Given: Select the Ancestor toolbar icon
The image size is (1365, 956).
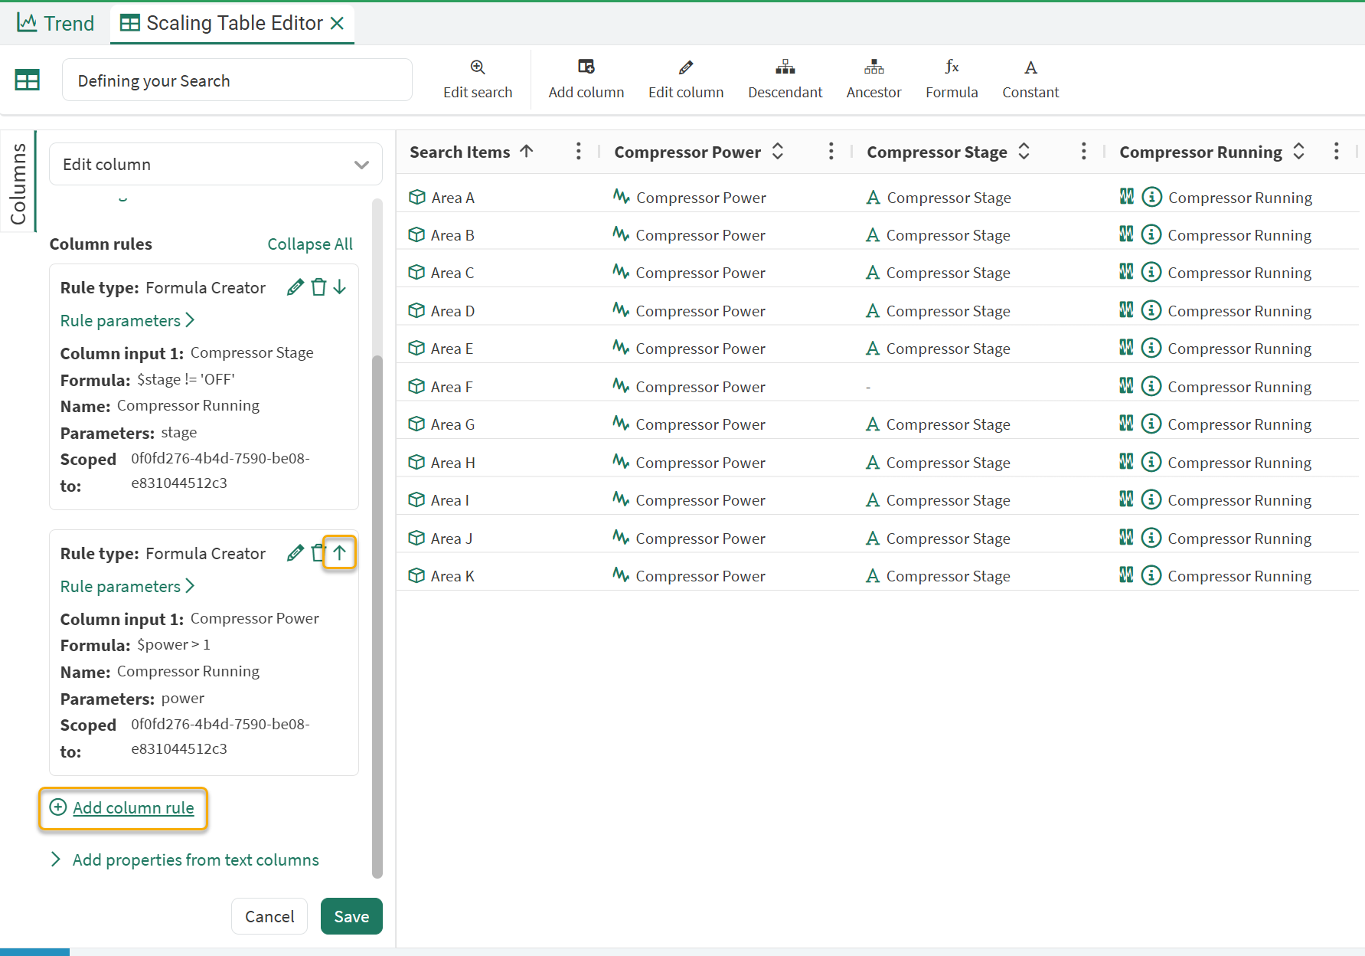Looking at the screenshot, I should (x=874, y=67).
